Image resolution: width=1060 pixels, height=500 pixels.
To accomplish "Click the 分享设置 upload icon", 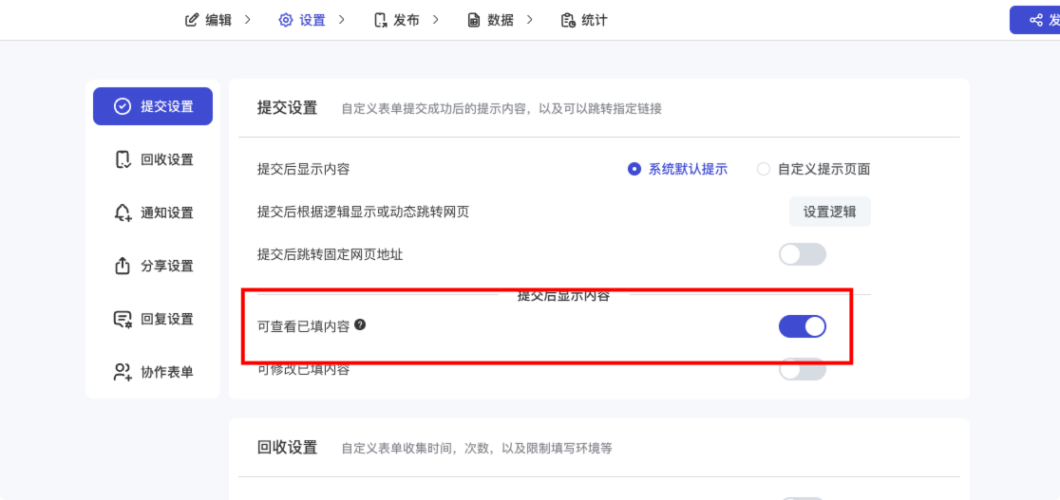I will point(123,266).
